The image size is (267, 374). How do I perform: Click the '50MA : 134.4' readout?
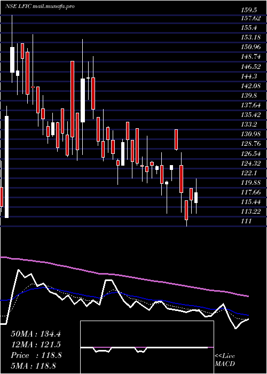[36, 334]
